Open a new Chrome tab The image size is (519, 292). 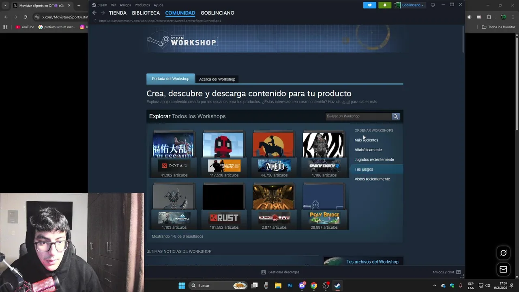79,6
